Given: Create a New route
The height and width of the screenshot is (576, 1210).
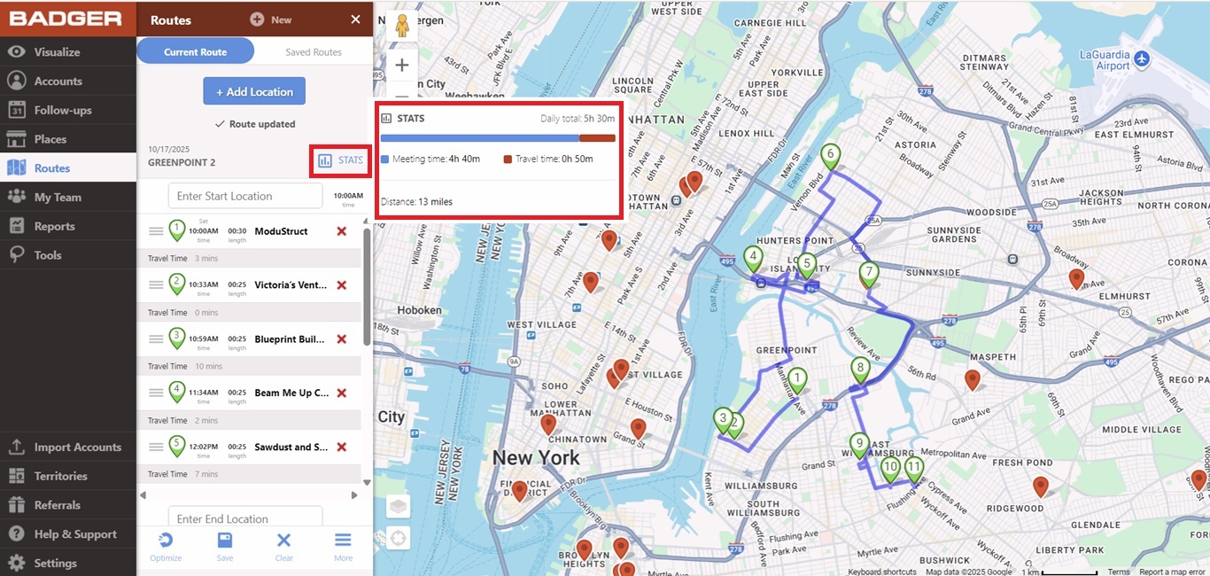Looking at the screenshot, I should pos(271,19).
